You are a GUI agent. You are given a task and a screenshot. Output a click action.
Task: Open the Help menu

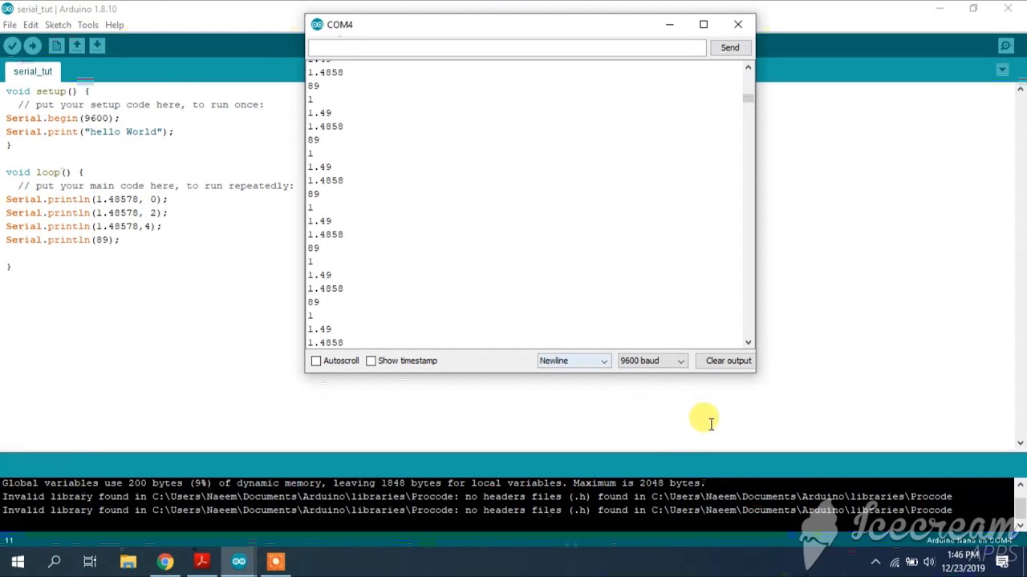click(x=114, y=25)
